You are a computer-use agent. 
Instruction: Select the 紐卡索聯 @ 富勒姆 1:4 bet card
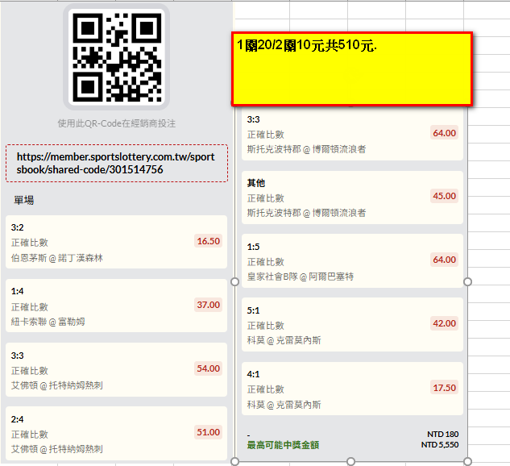click(x=117, y=306)
